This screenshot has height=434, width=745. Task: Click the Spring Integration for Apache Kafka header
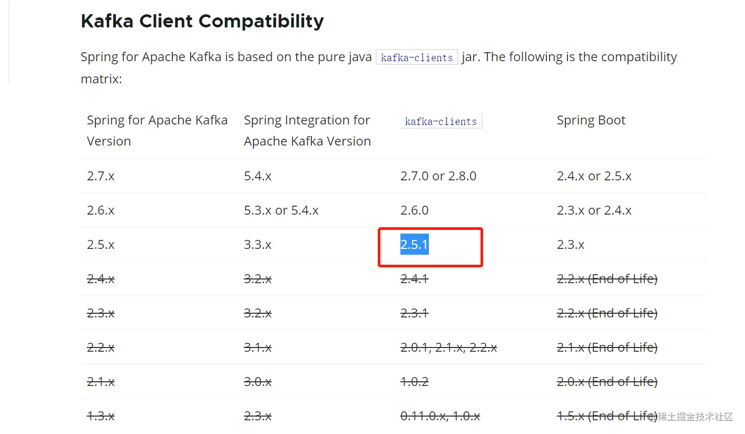tap(307, 130)
